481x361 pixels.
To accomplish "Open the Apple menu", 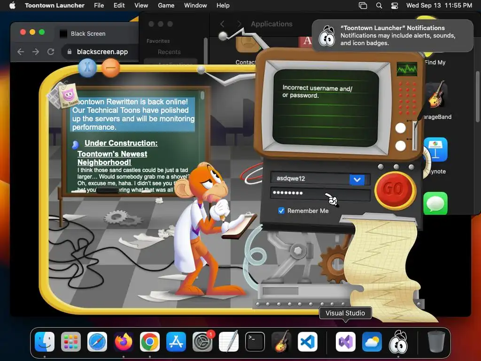I will click(x=12, y=5).
